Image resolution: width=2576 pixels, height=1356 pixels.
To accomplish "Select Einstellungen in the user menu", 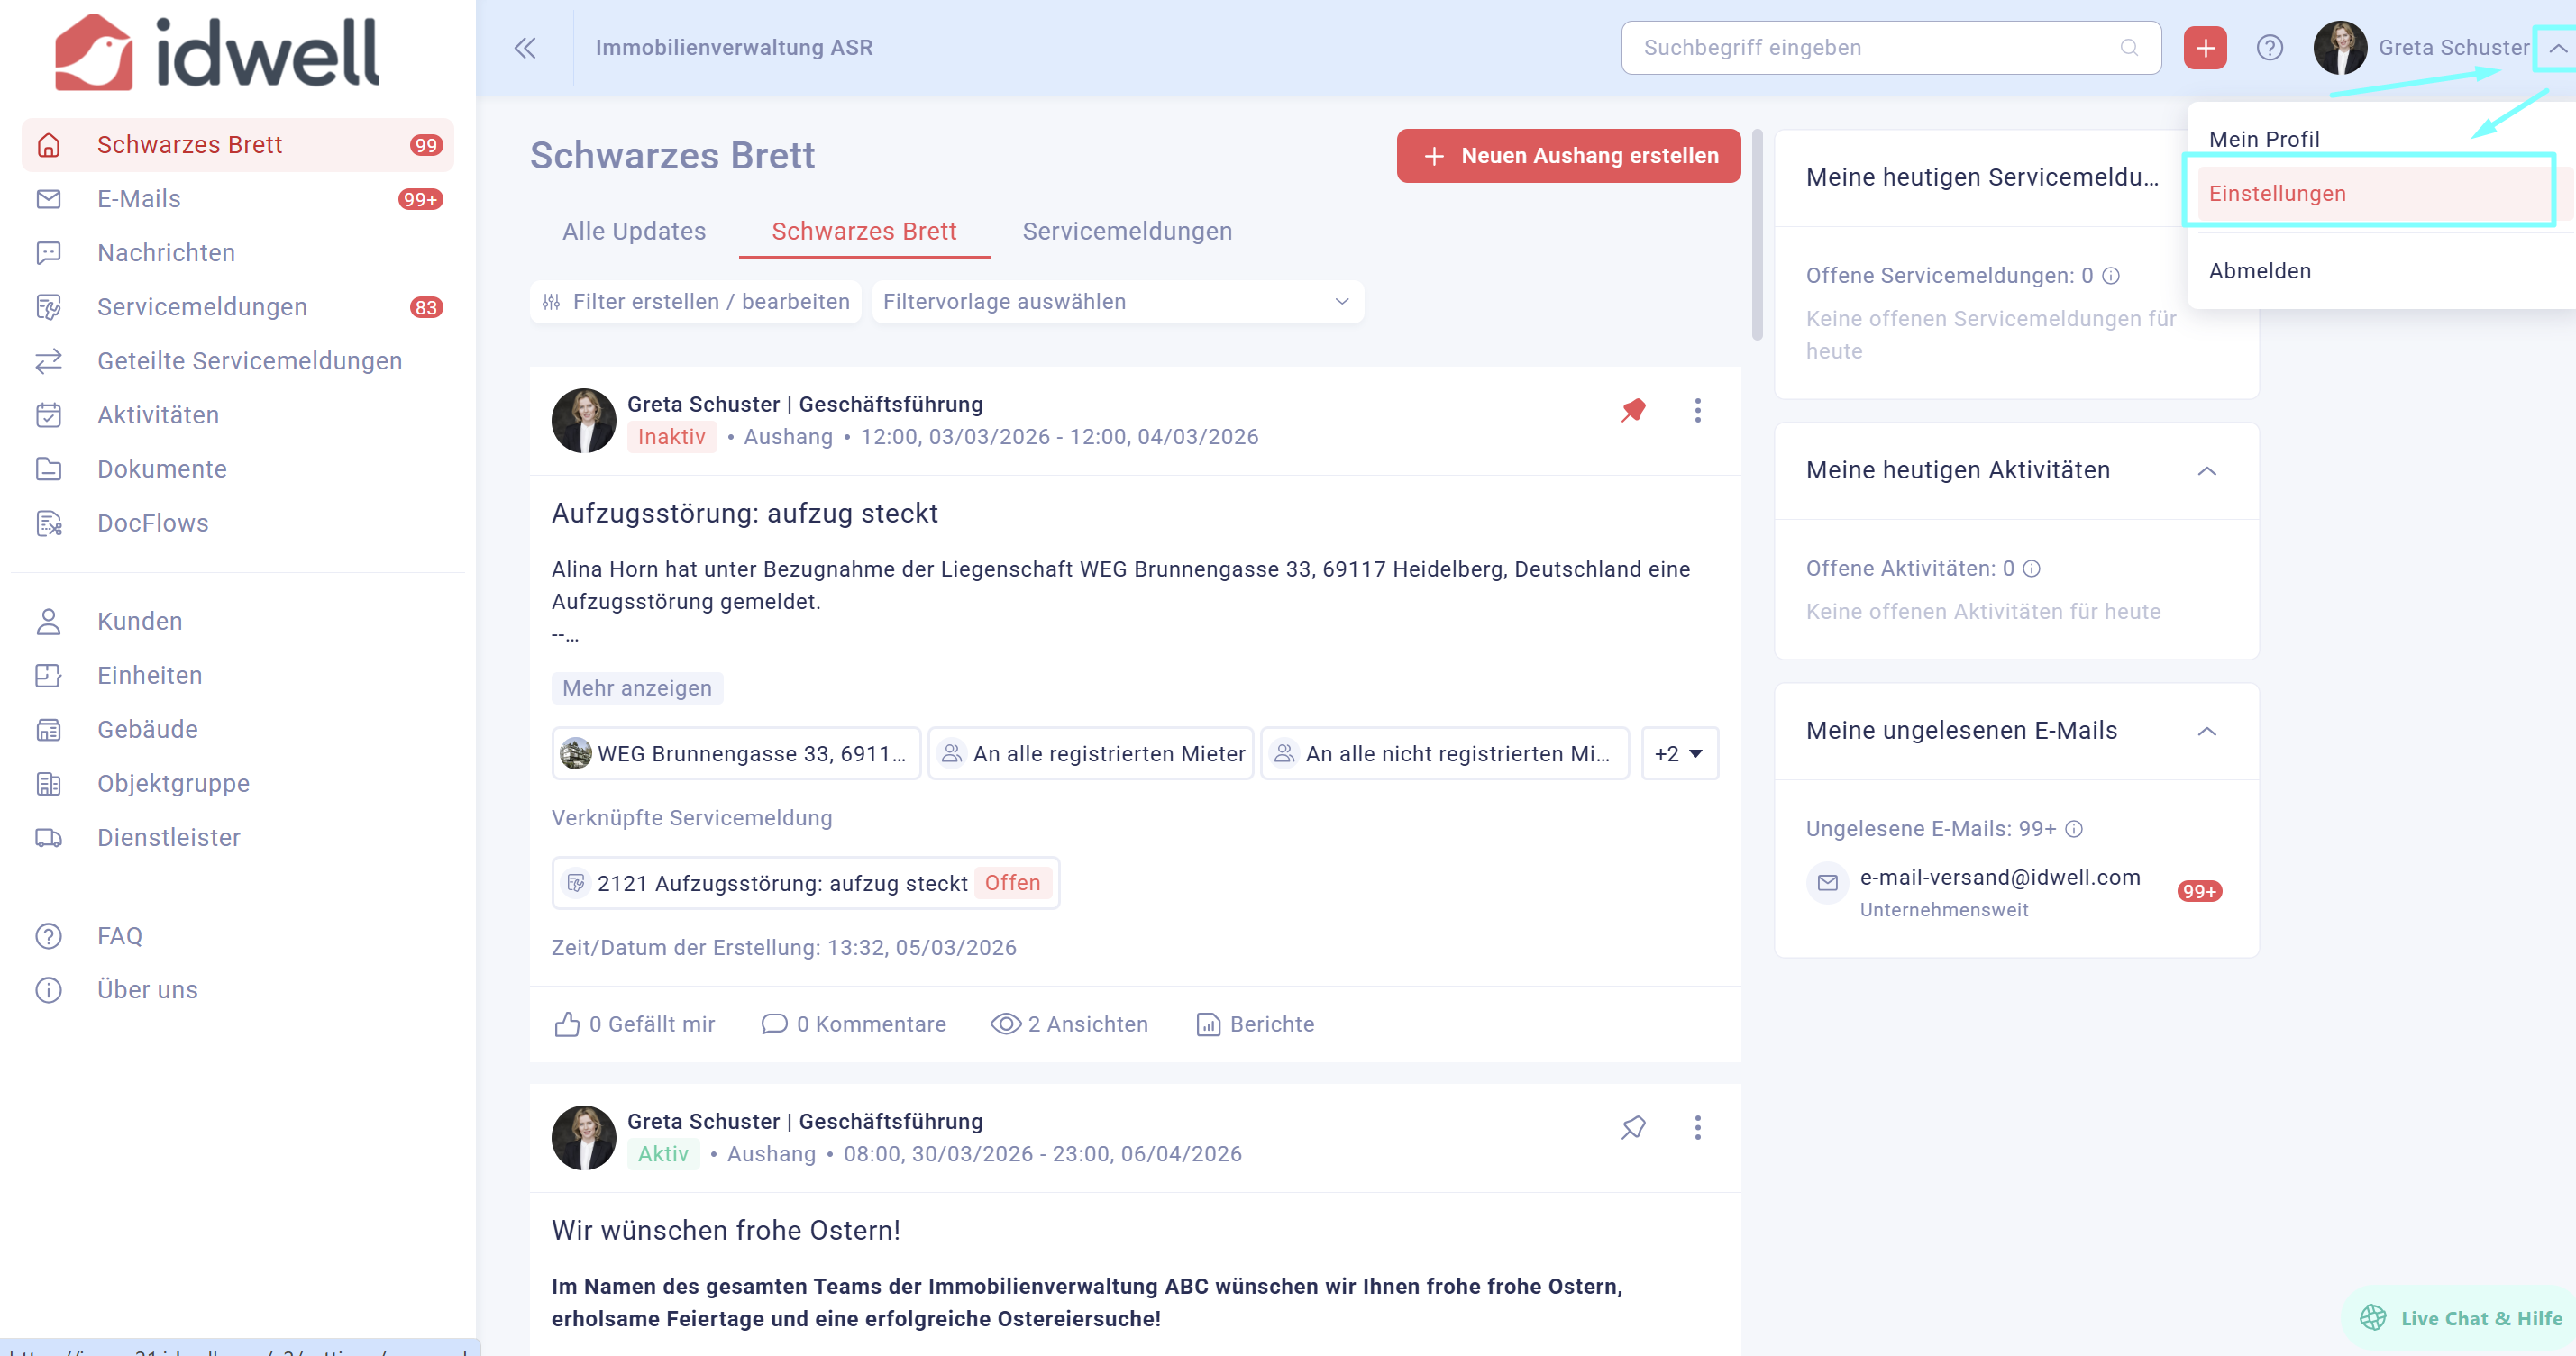I will tap(2277, 194).
